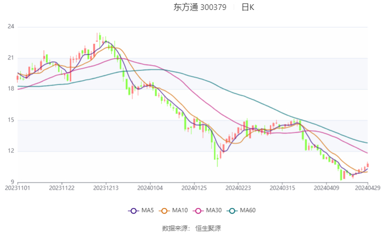This screenshot has height=232, width=383.
Task: Select the 20231101 date axis label
Action: pos(18,187)
